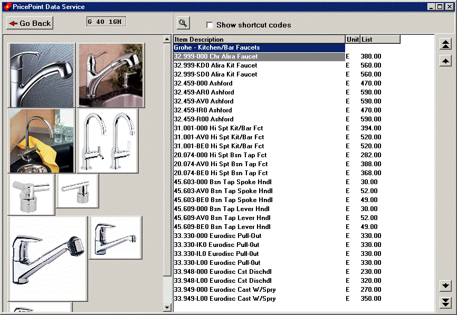Click the 380.00 list price
Image resolution: width=457 pixels, height=315 pixels.
click(371, 56)
